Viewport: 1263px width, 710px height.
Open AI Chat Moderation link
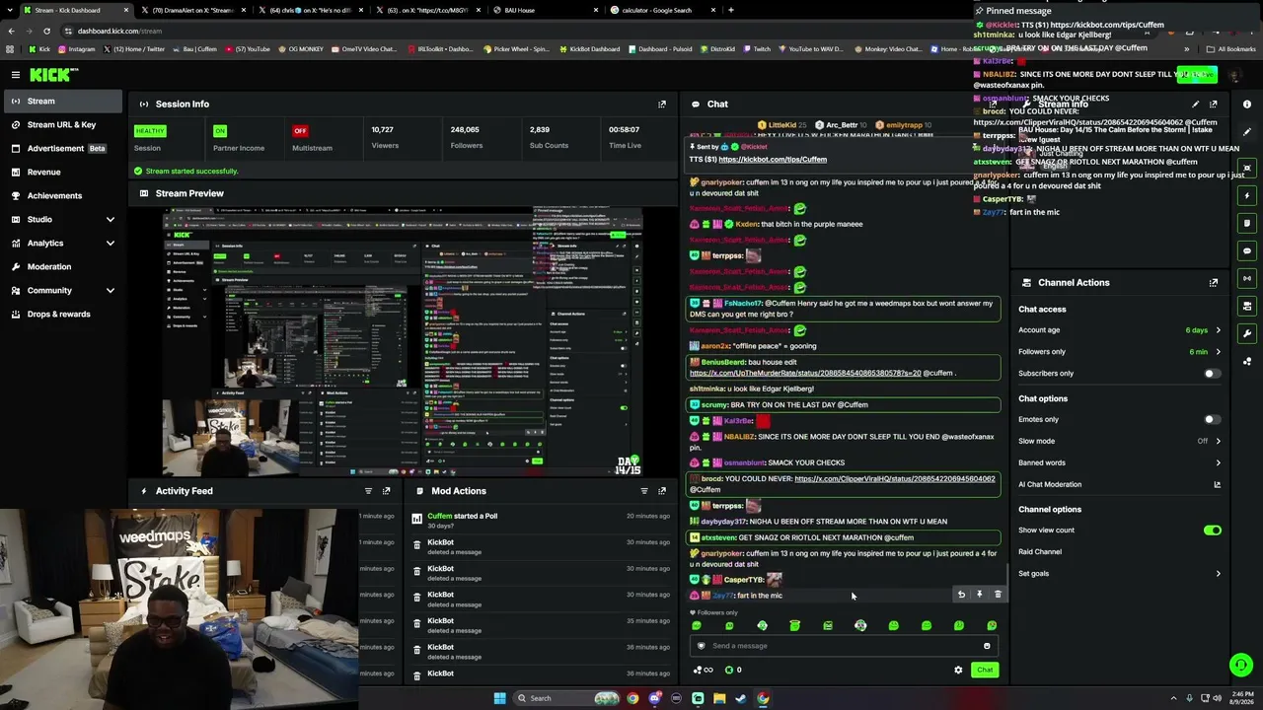coord(1119,484)
